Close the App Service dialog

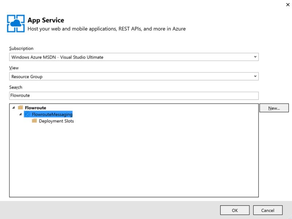pyautogui.click(x=288, y=5)
